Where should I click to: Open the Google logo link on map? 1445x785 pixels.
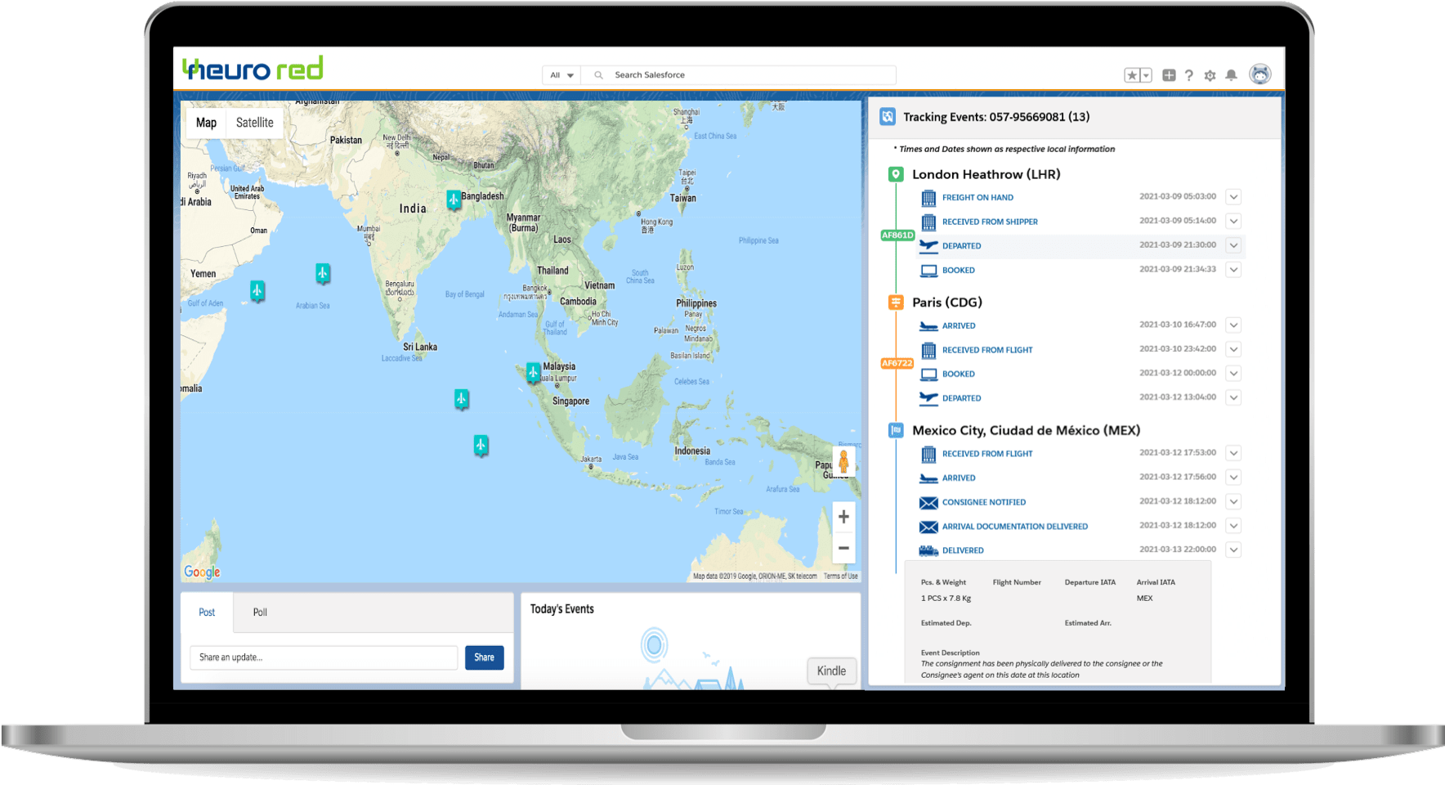(202, 572)
